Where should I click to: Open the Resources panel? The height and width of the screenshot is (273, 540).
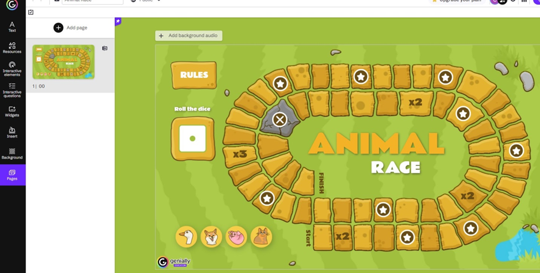click(12, 48)
